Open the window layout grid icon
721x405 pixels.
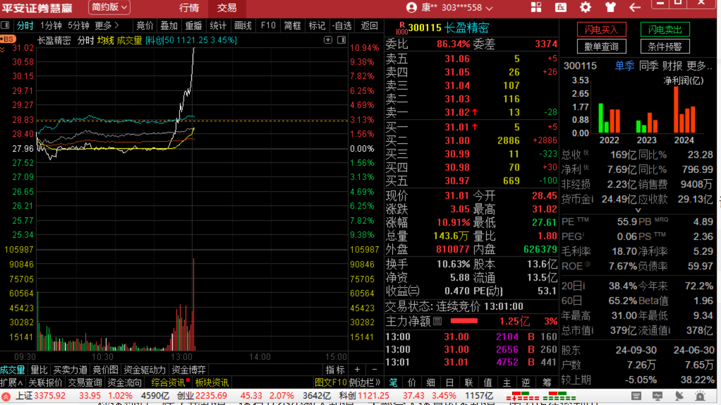[x=536, y=8]
